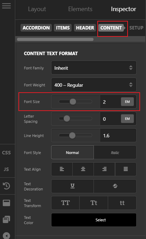Collapse sidebar with the arrow button
Image resolution: width=146 pixels, height=239 pixels.
(x=6, y=236)
